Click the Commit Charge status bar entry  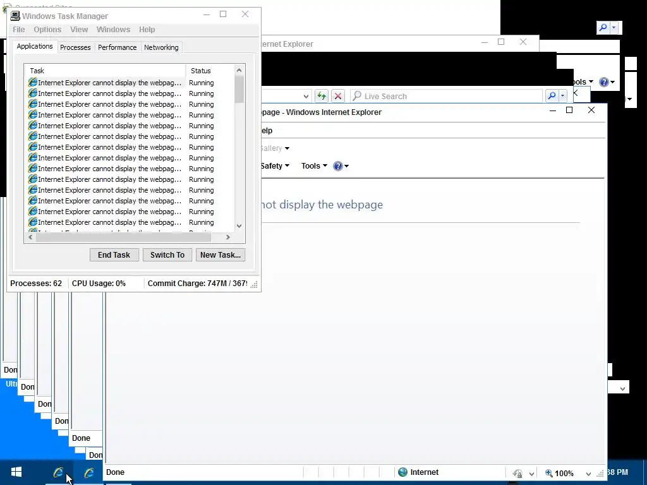[197, 284]
